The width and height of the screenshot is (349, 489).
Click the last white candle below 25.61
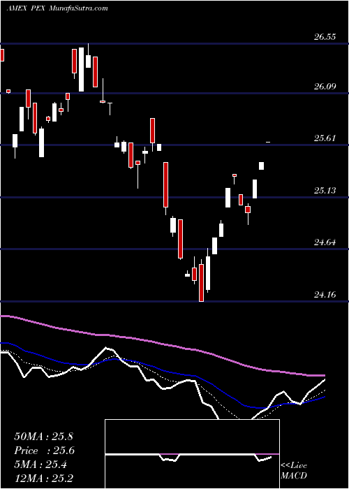pos(262,166)
